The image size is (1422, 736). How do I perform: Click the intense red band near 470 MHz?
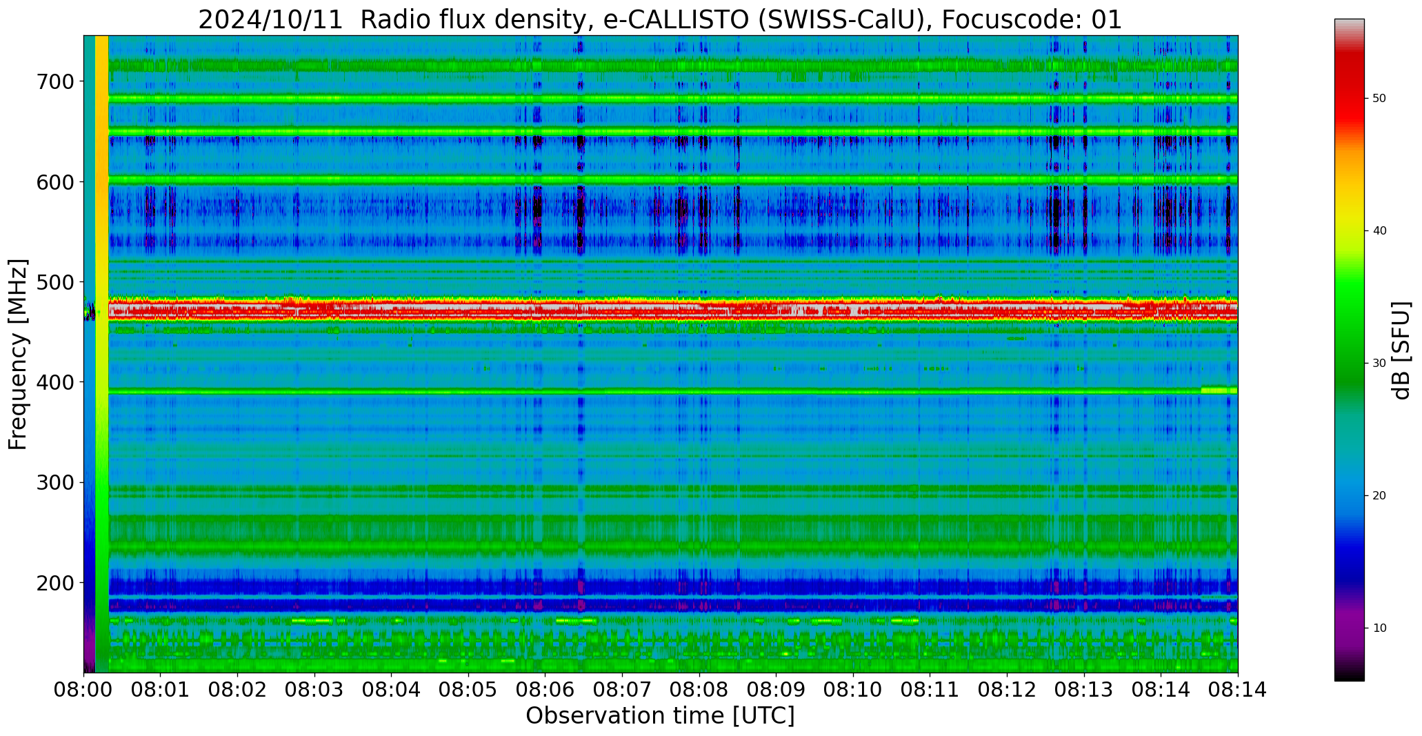[672, 309]
